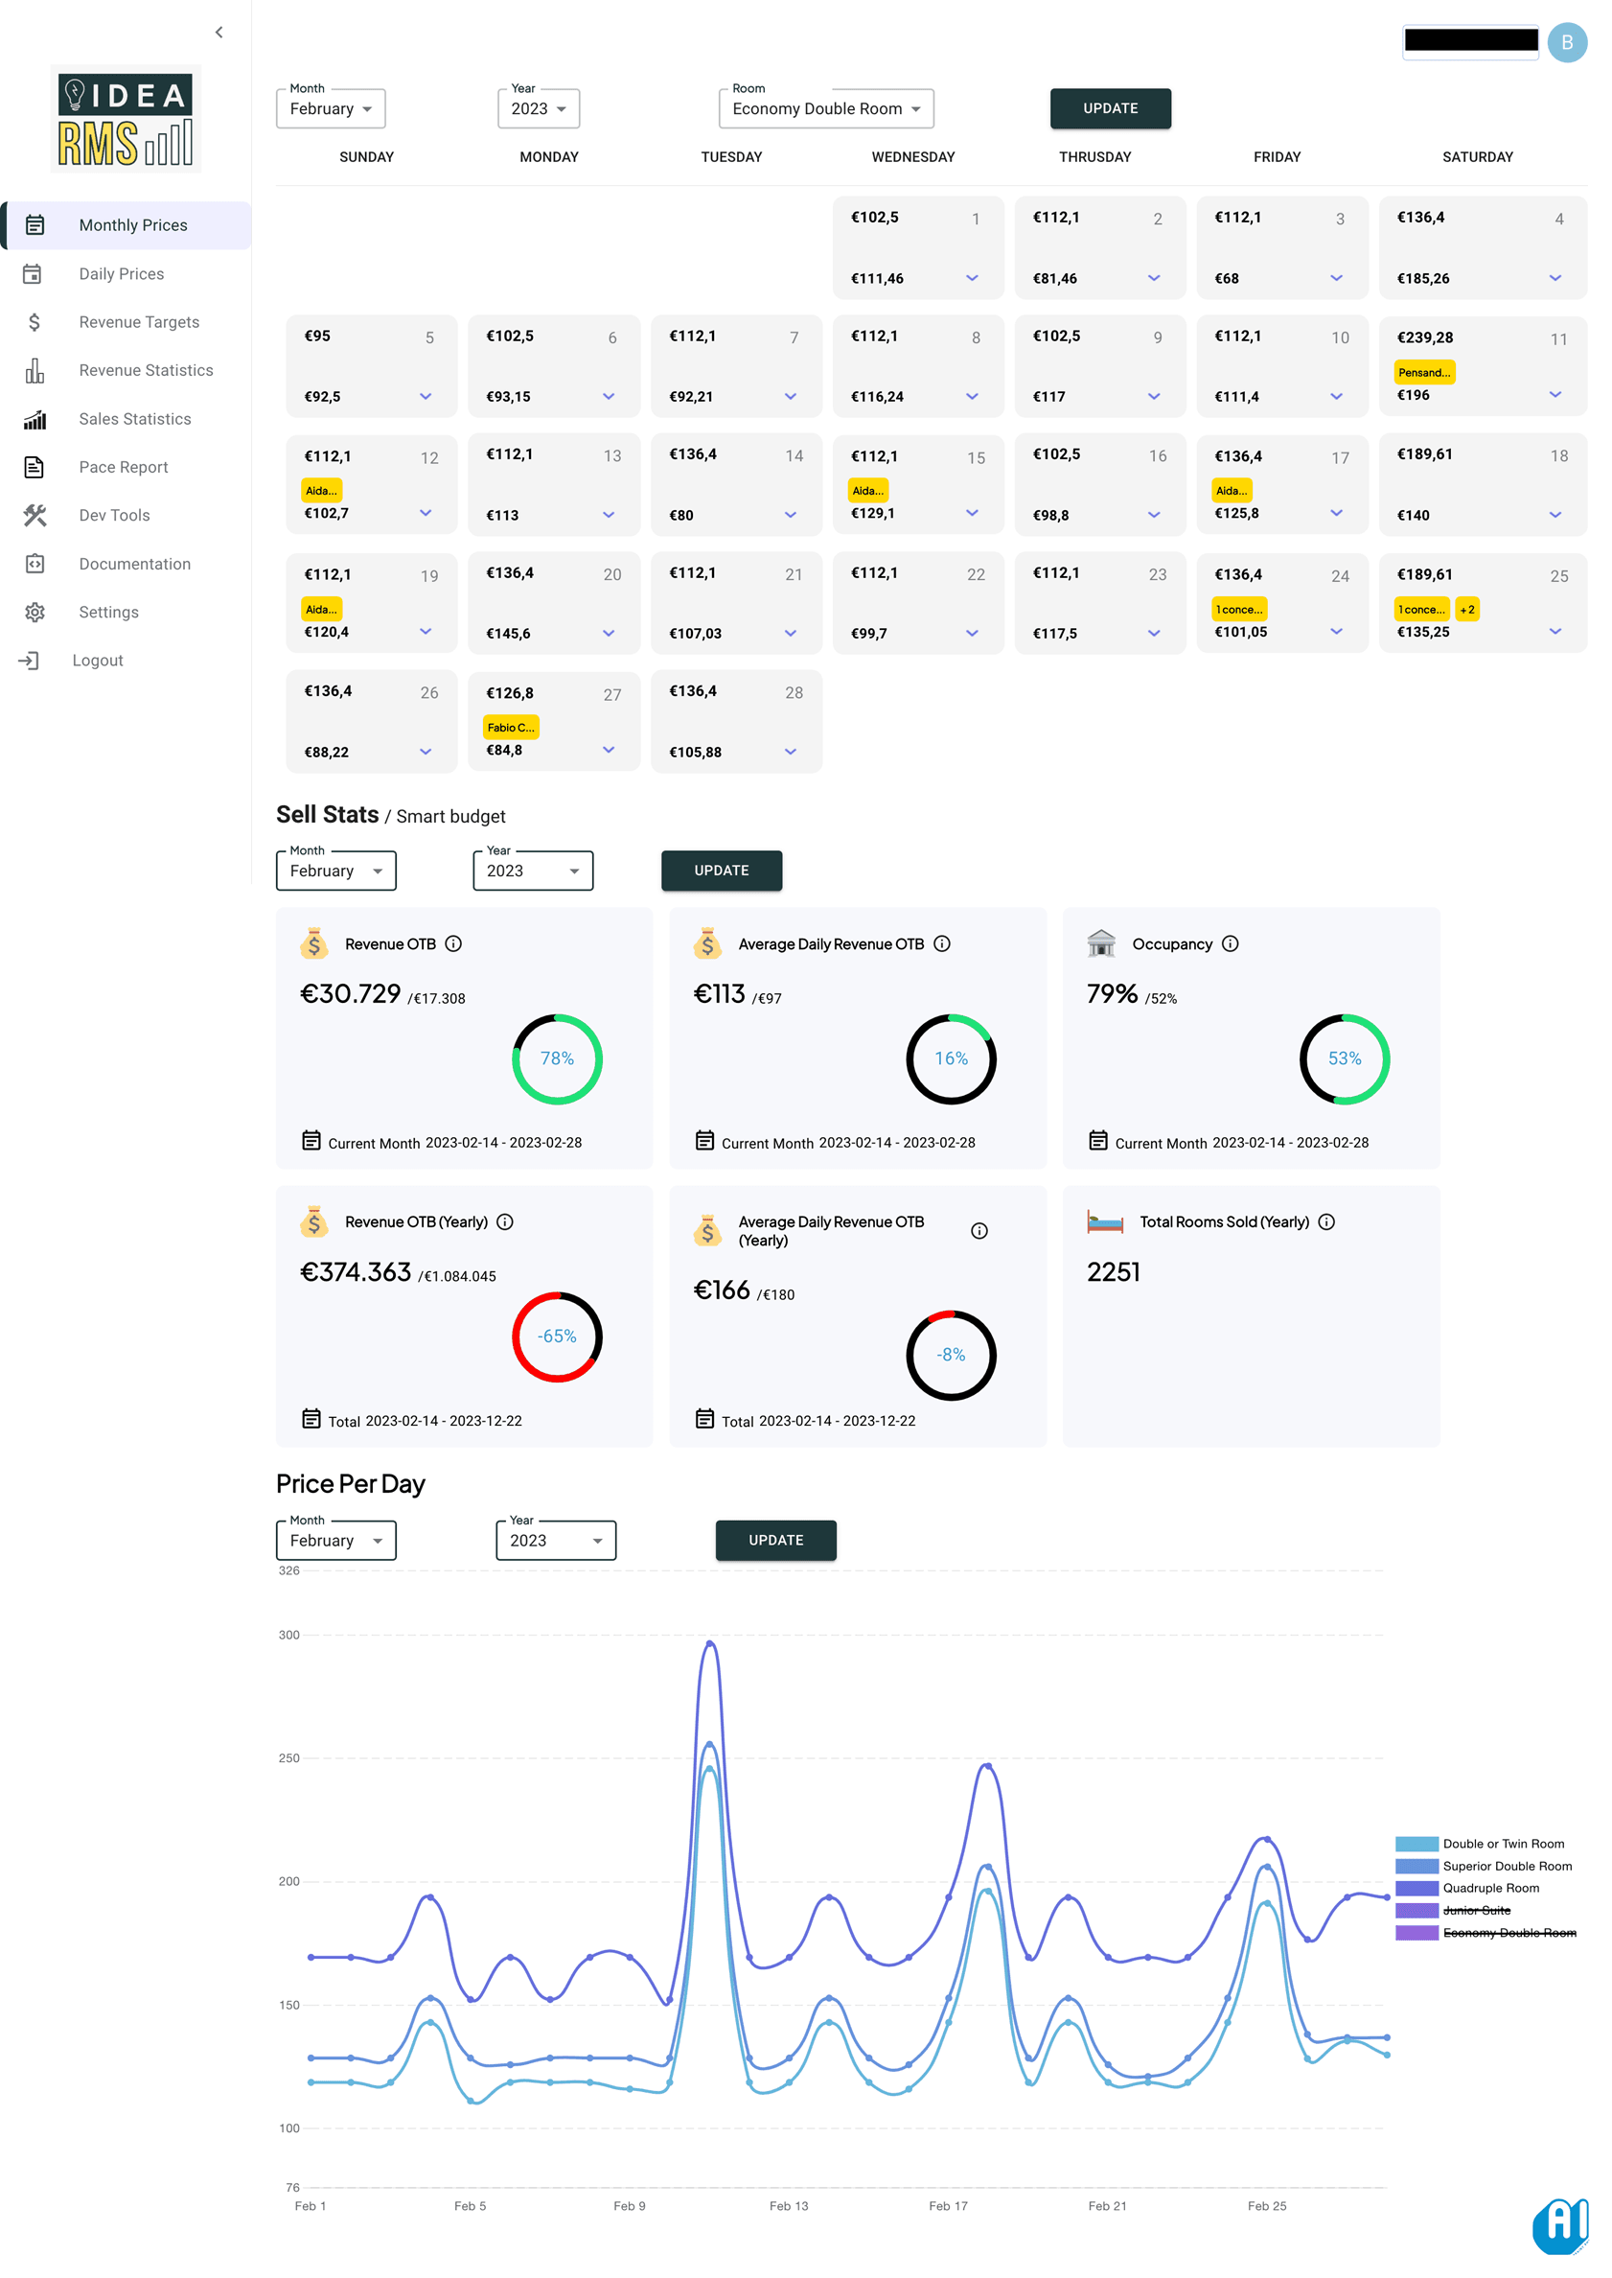This screenshot has width=1612, height=2278.
Task: Click the info icon next to Revenue OTB
Action: [x=453, y=944]
